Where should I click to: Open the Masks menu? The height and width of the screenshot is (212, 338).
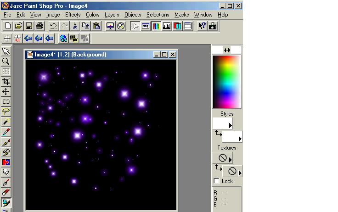181,15
